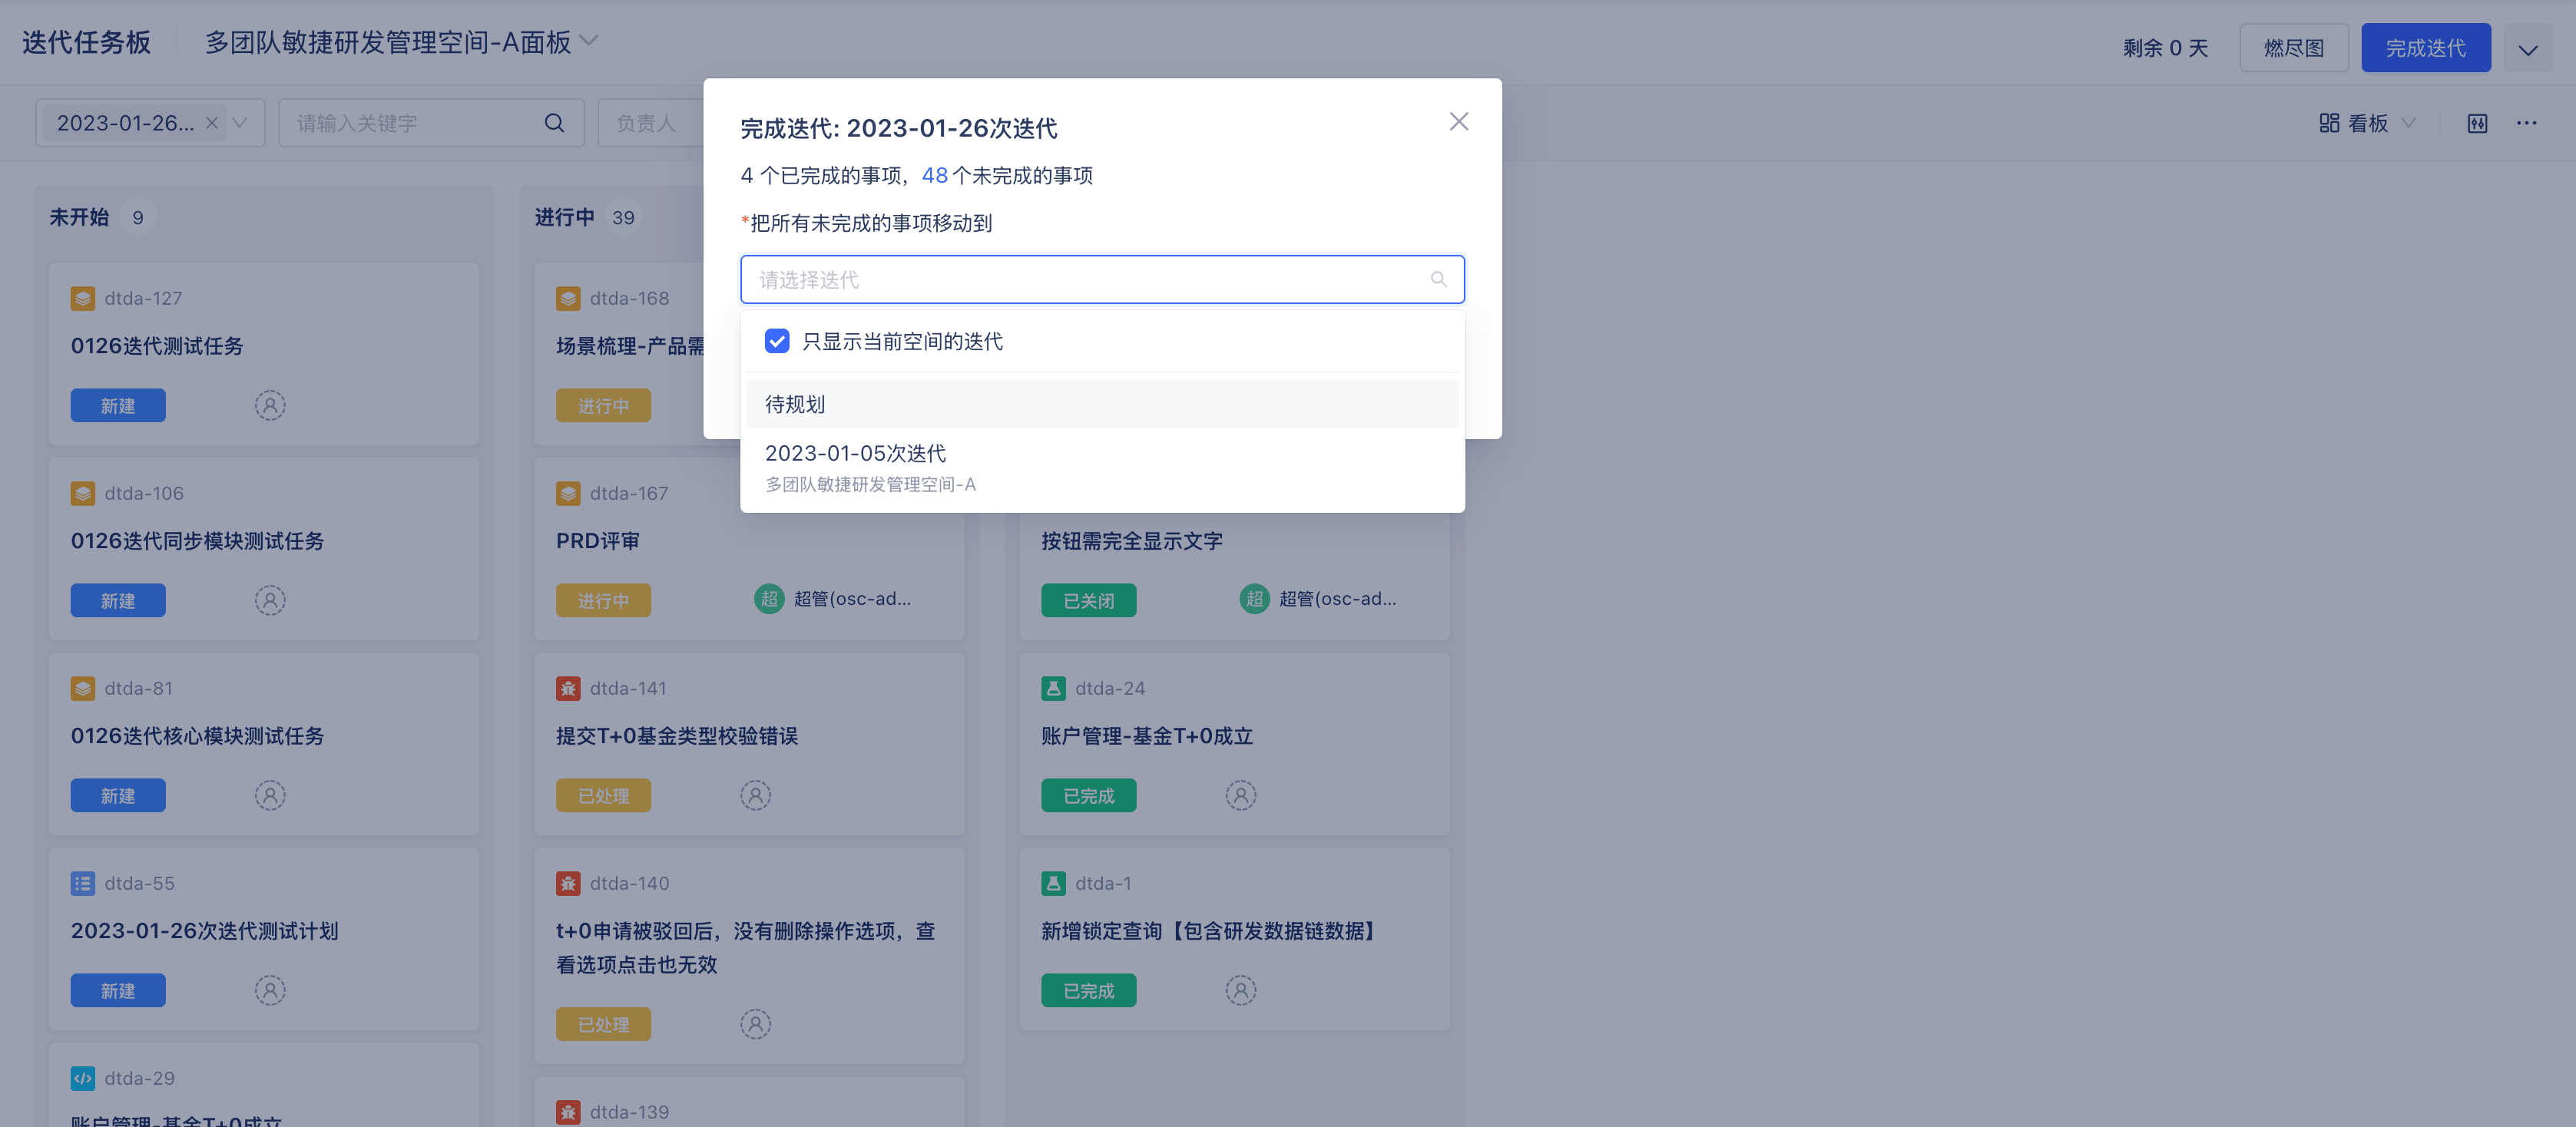Expand the A面板 board selector chevron
Screen dimensions: 2576x1127
point(590,41)
